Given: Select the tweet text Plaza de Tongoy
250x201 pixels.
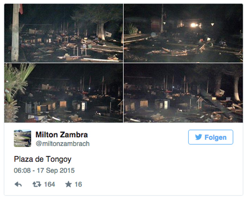Looking at the screenshot, I should point(43,159).
